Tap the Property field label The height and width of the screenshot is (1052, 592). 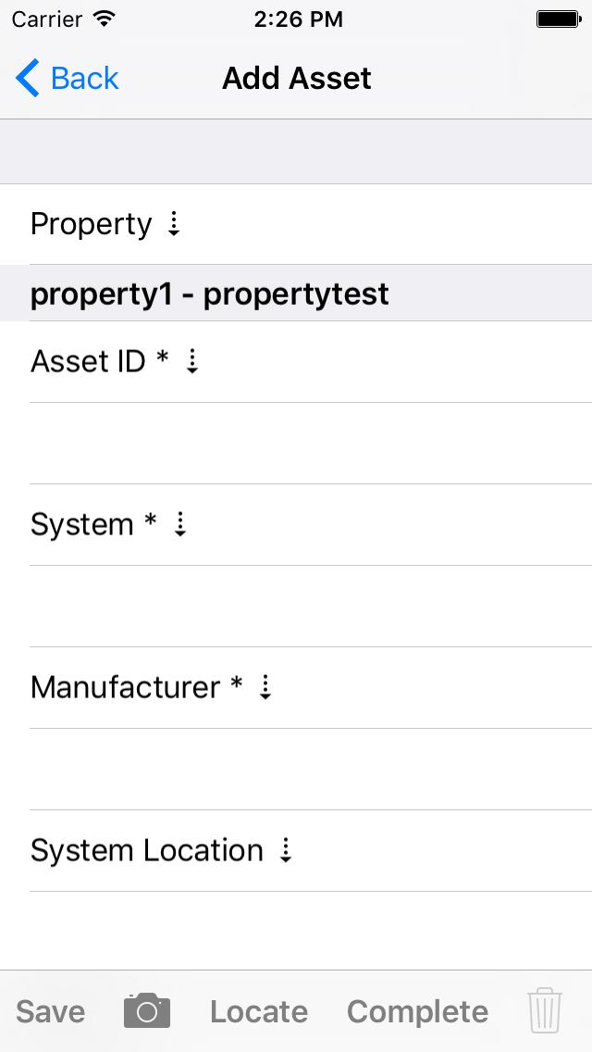[91, 224]
